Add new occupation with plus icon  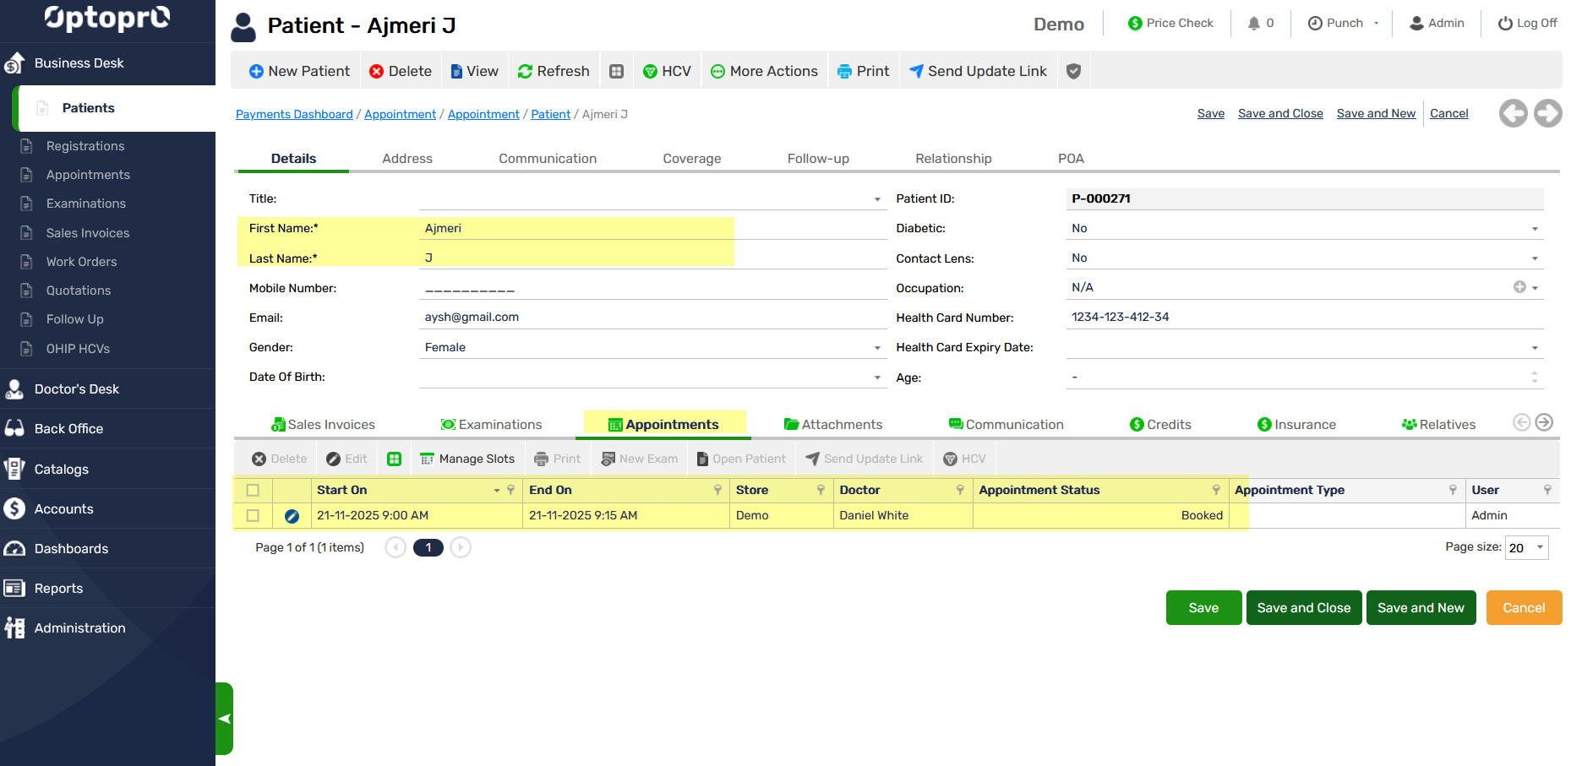click(1519, 287)
